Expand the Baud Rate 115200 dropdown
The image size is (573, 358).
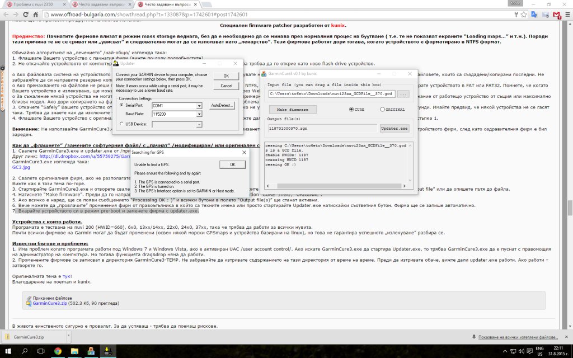[199, 115]
